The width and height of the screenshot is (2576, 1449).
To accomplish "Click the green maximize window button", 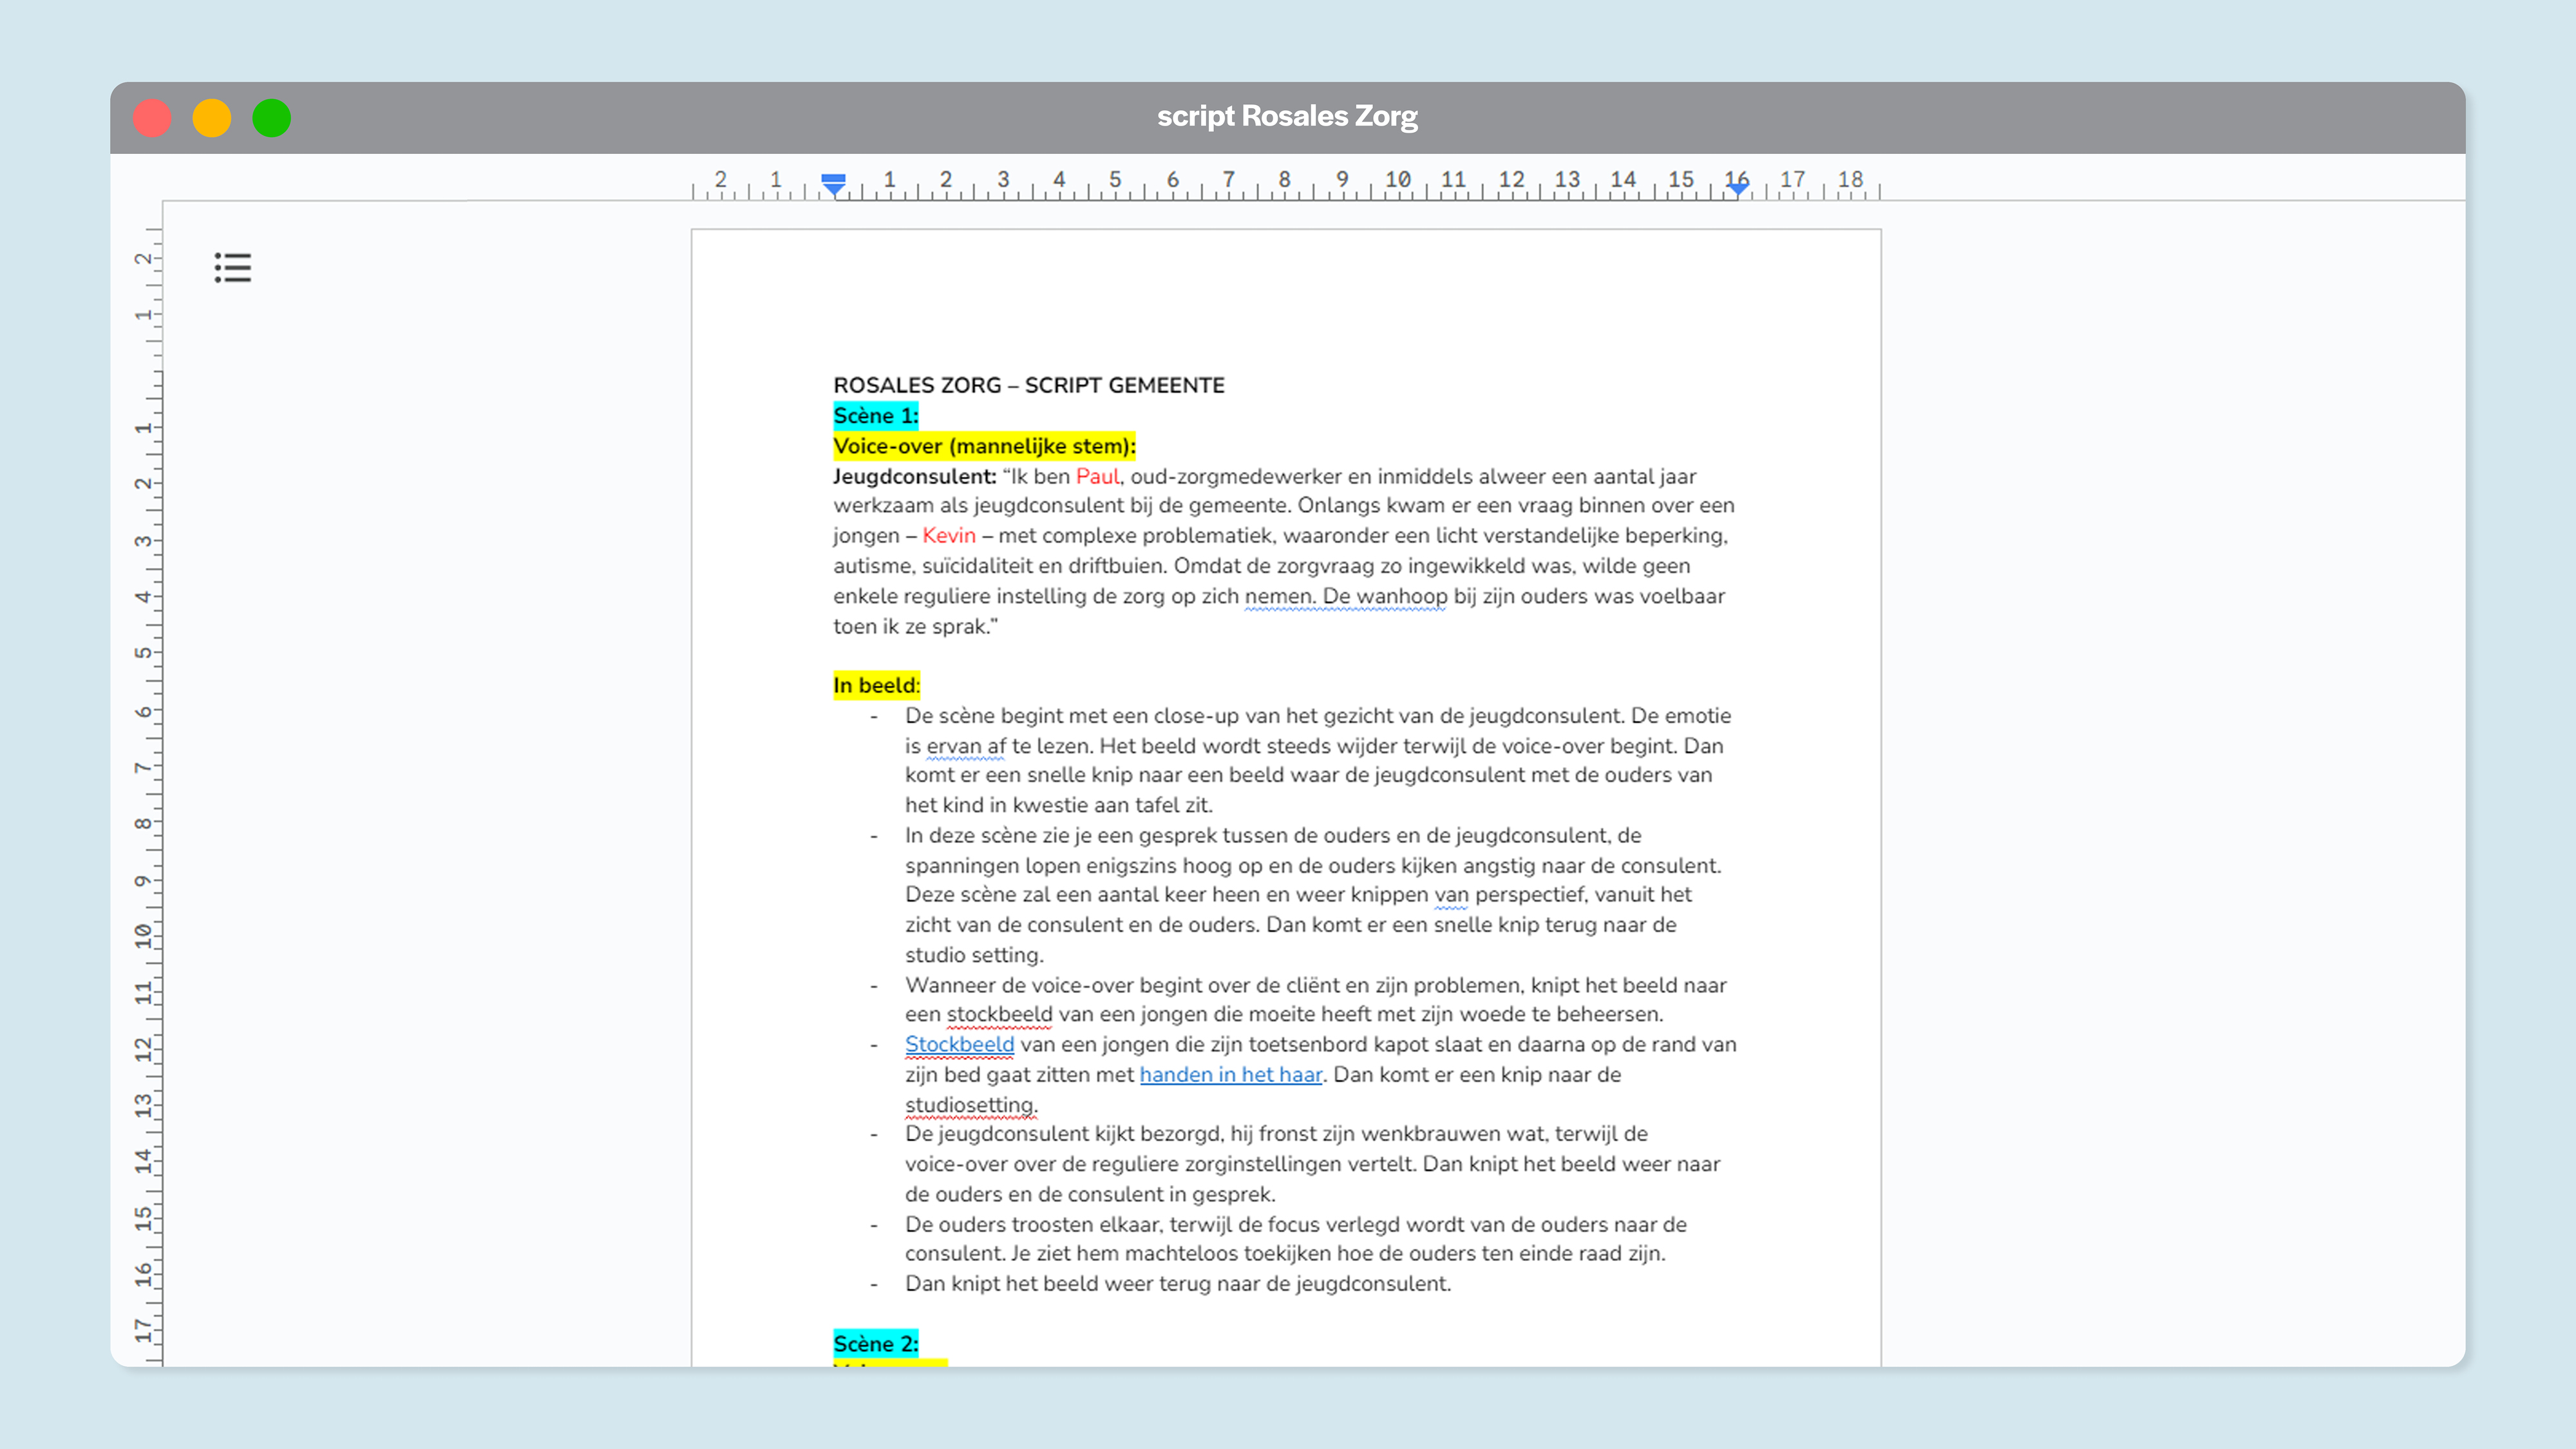I will [271, 118].
